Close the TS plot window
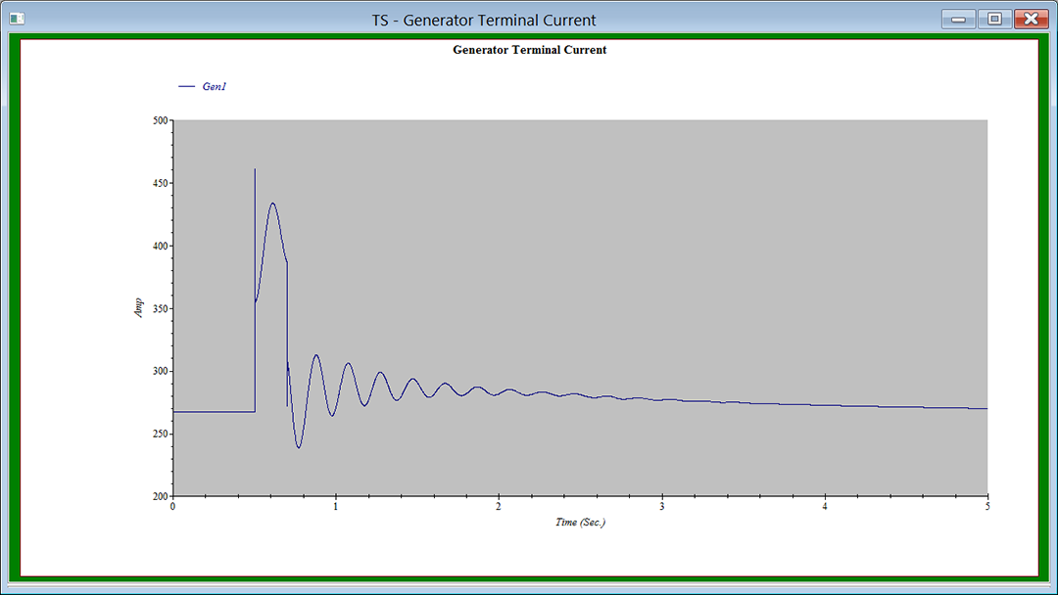Screen dimensions: 1058x595 (x=1031, y=19)
